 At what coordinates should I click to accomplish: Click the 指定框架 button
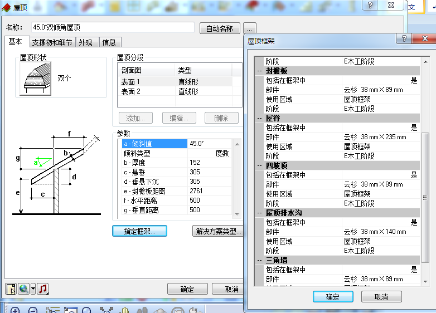[139, 231]
